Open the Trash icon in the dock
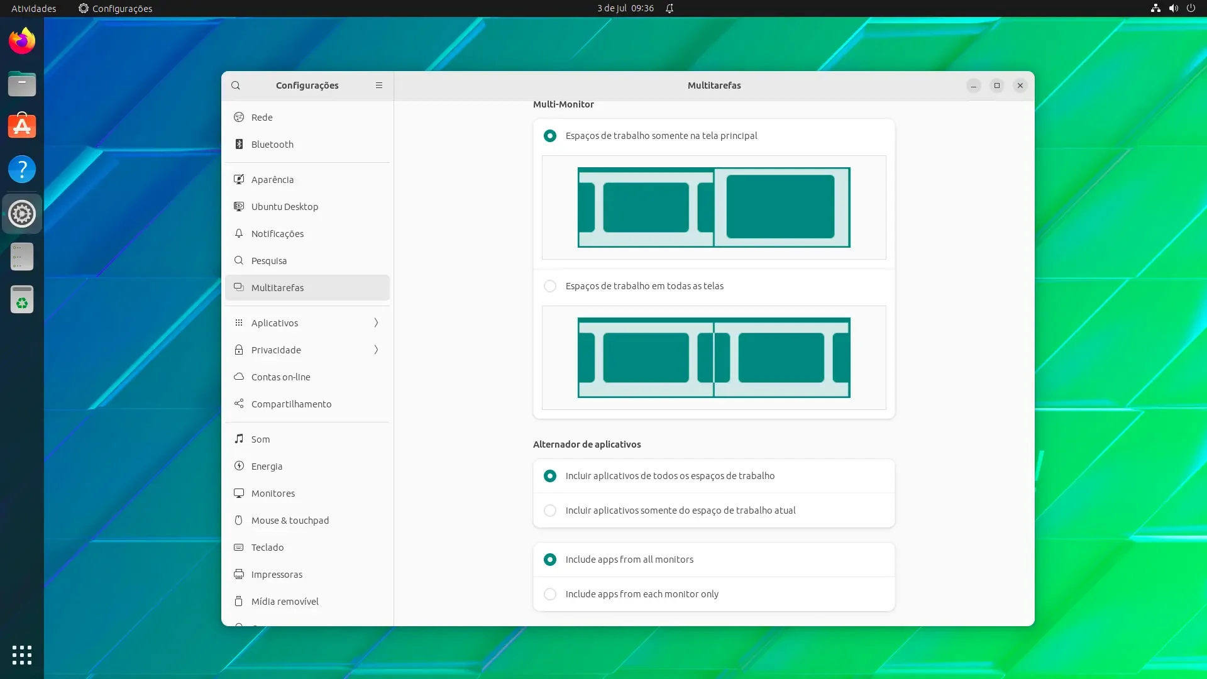The height and width of the screenshot is (679, 1207). pos(22,300)
